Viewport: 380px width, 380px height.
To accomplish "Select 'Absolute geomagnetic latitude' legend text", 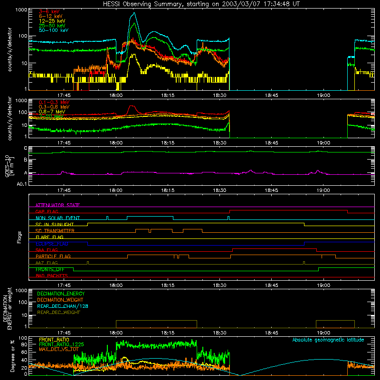I will pyautogui.click(x=328, y=340).
